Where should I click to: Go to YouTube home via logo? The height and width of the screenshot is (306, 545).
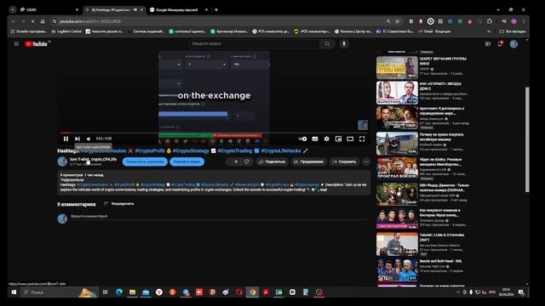click(36, 43)
